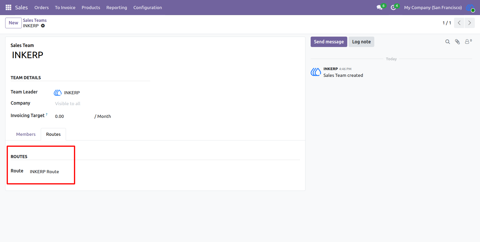The width and height of the screenshot is (480, 242).
Task: Click the Send message button
Action: coord(329,42)
